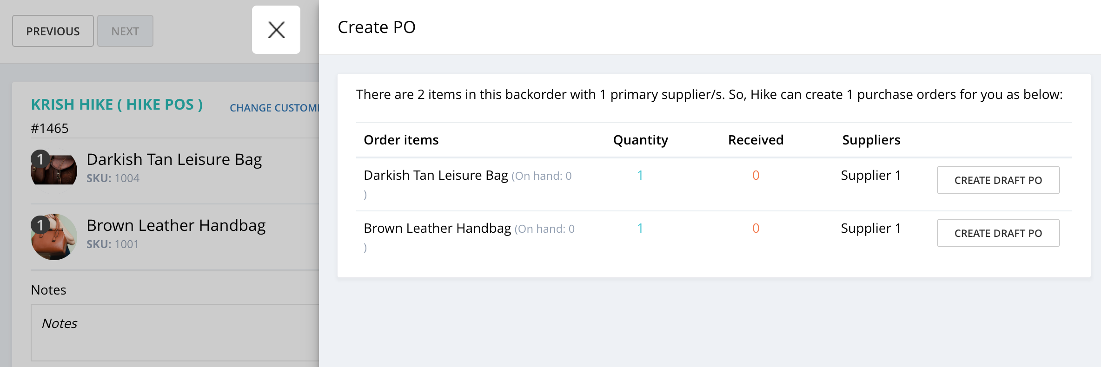Click Brown Leather Handbag title in order list
1101x367 pixels.
pyautogui.click(x=176, y=225)
